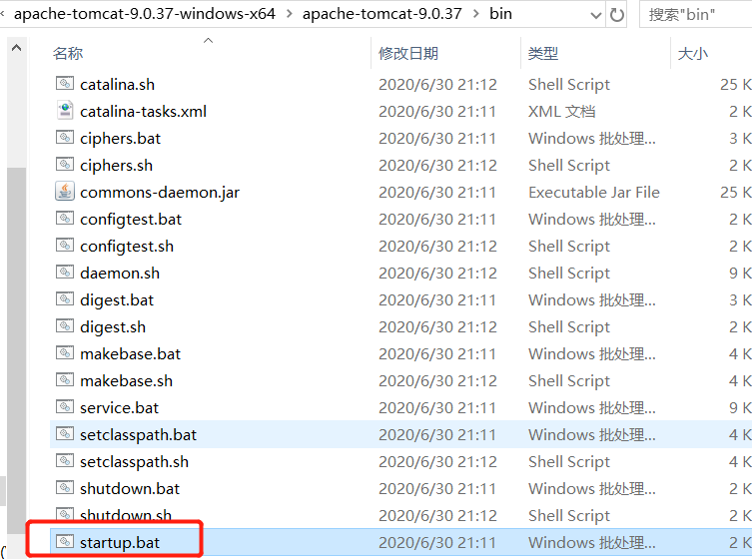Refresh the bin folder view
Screen dimensions: 752x559
pos(617,14)
